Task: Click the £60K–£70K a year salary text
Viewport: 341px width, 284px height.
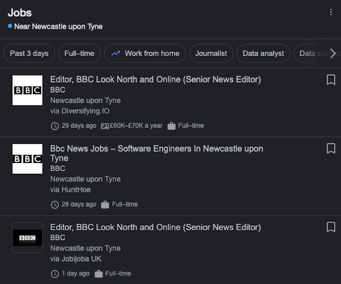Action: 136,126
